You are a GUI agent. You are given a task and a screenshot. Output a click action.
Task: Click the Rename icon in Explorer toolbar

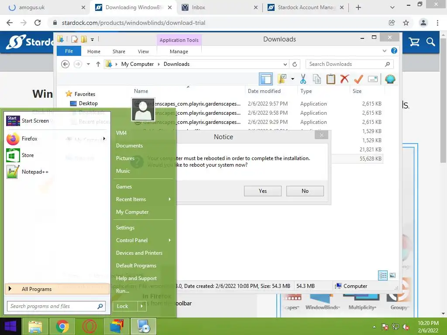click(x=373, y=79)
